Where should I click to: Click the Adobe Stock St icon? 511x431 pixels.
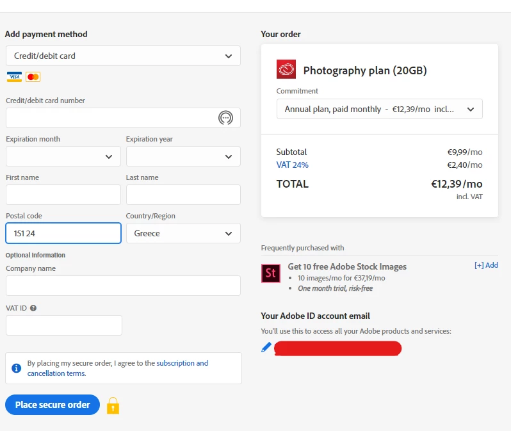(x=270, y=273)
